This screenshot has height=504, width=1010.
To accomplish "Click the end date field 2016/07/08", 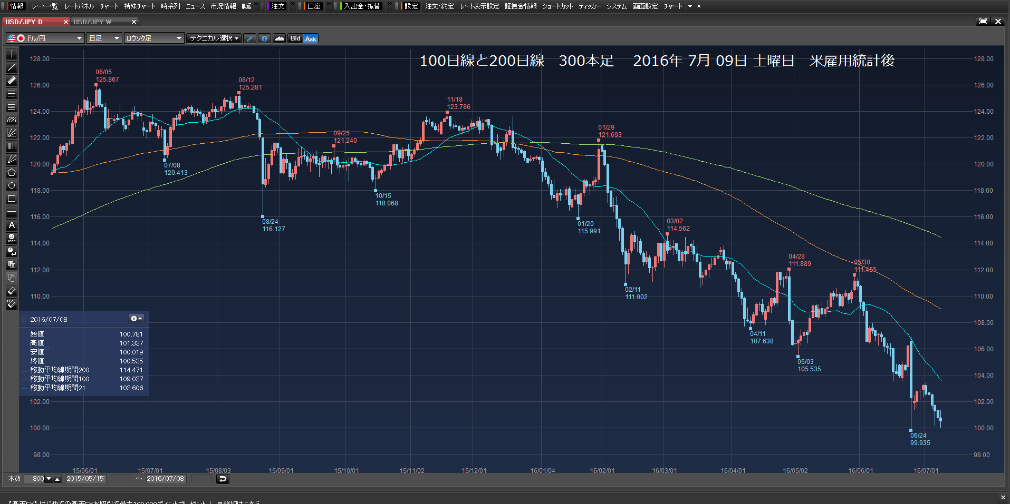I will pos(165,479).
